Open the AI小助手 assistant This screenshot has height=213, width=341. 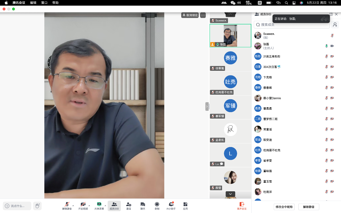point(171,205)
